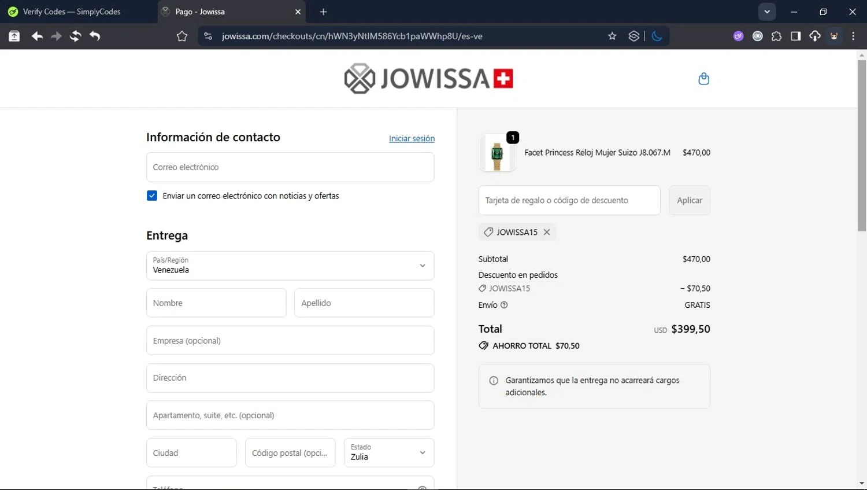
Task: Click the Nombre input field
Action: pos(216,303)
